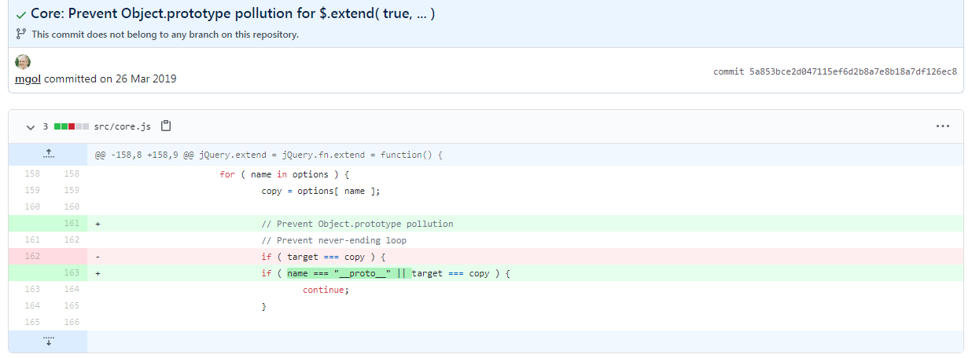Click the minus marker on the deleted line
This screenshot has width=972, height=358.
pyautogui.click(x=98, y=256)
